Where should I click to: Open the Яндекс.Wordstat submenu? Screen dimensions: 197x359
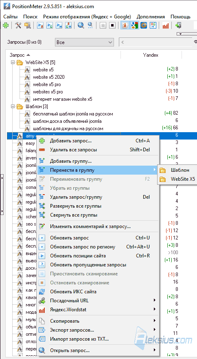click(x=98, y=310)
